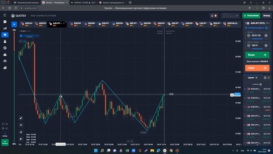Click the price alert bell beside price label
Screen dimensions: 273x154
click(232, 95)
